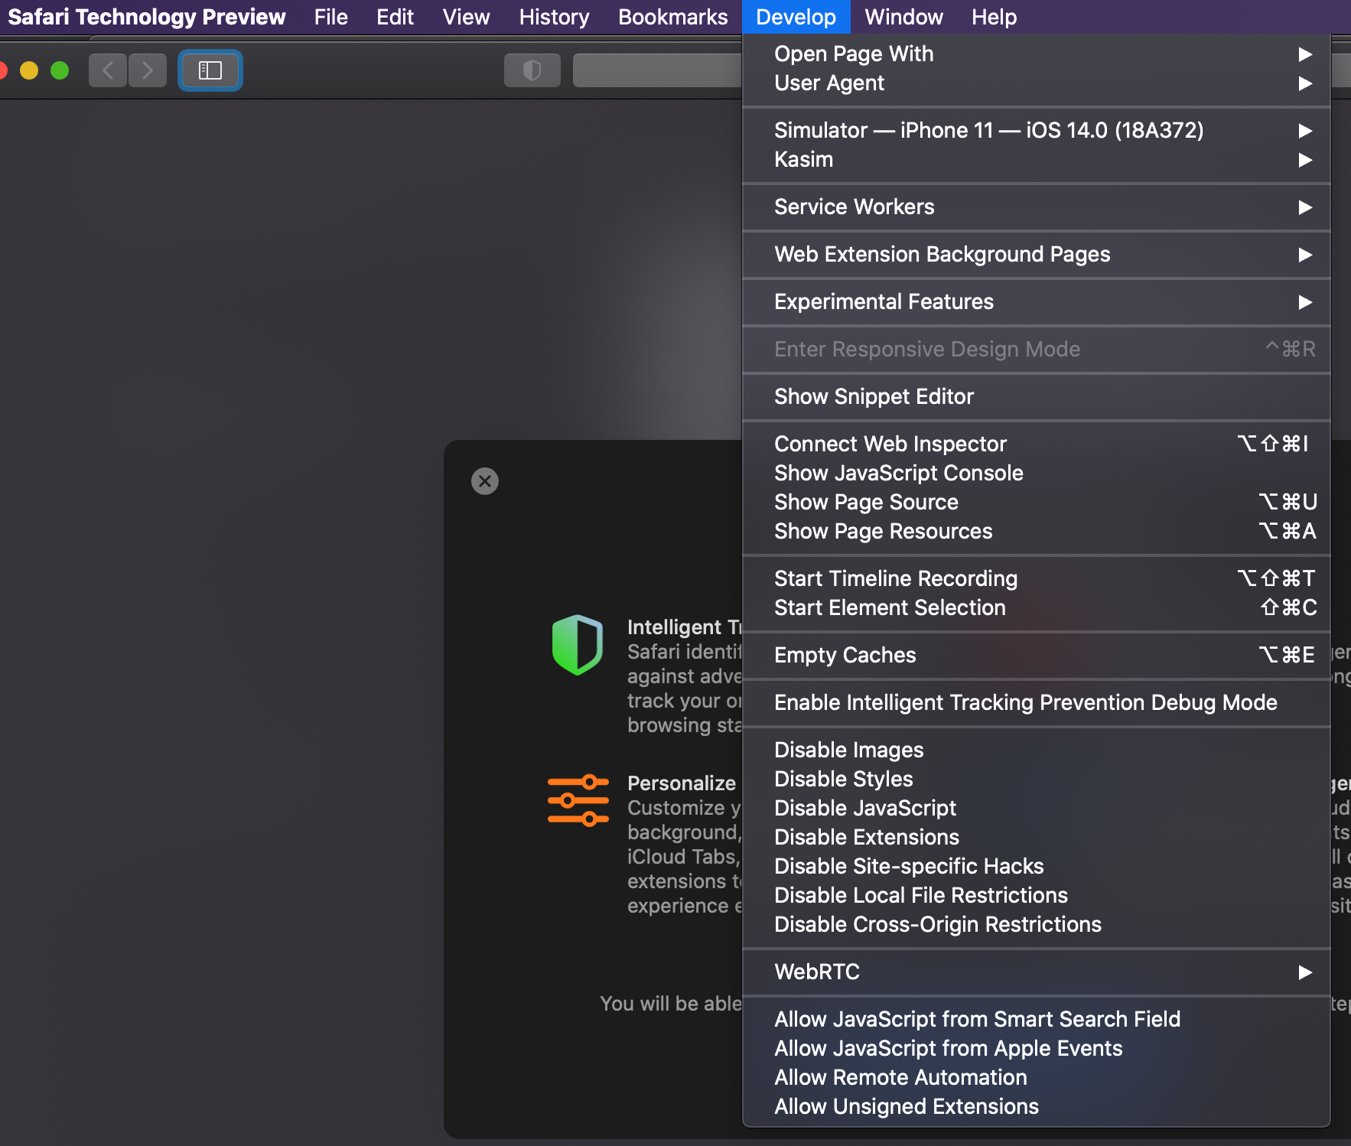
Task: Click the orange Personalize sliders icon
Action: pos(578,800)
